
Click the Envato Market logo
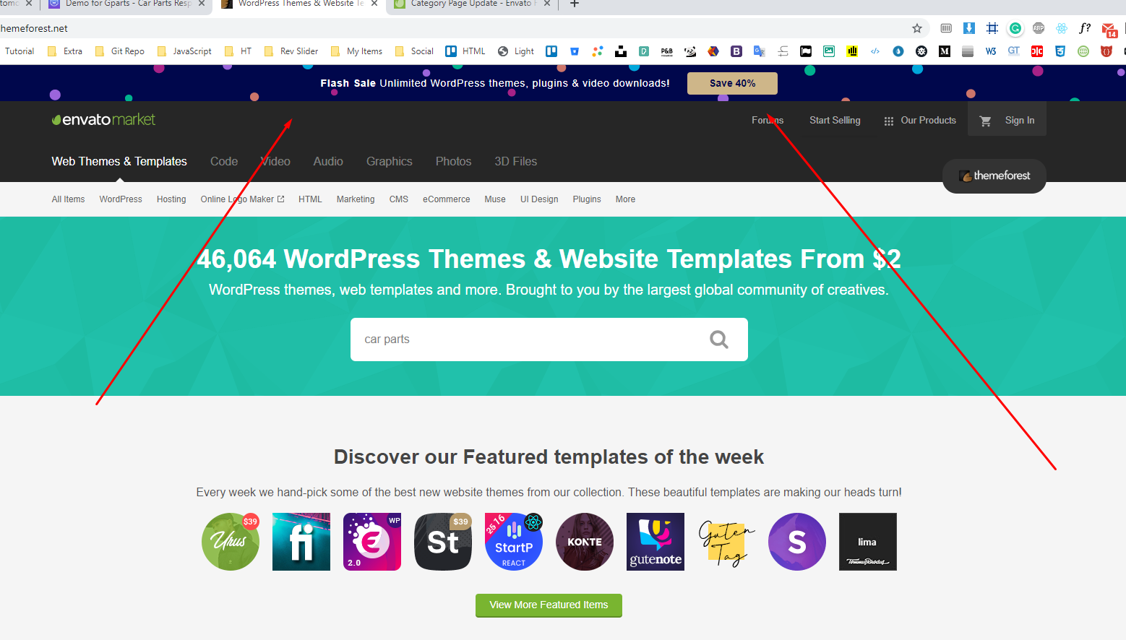pyautogui.click(x=103, y=119)
